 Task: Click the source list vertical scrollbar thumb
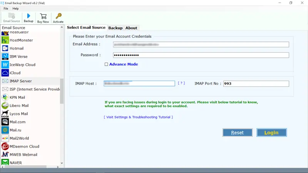click(x=62, y=91)
